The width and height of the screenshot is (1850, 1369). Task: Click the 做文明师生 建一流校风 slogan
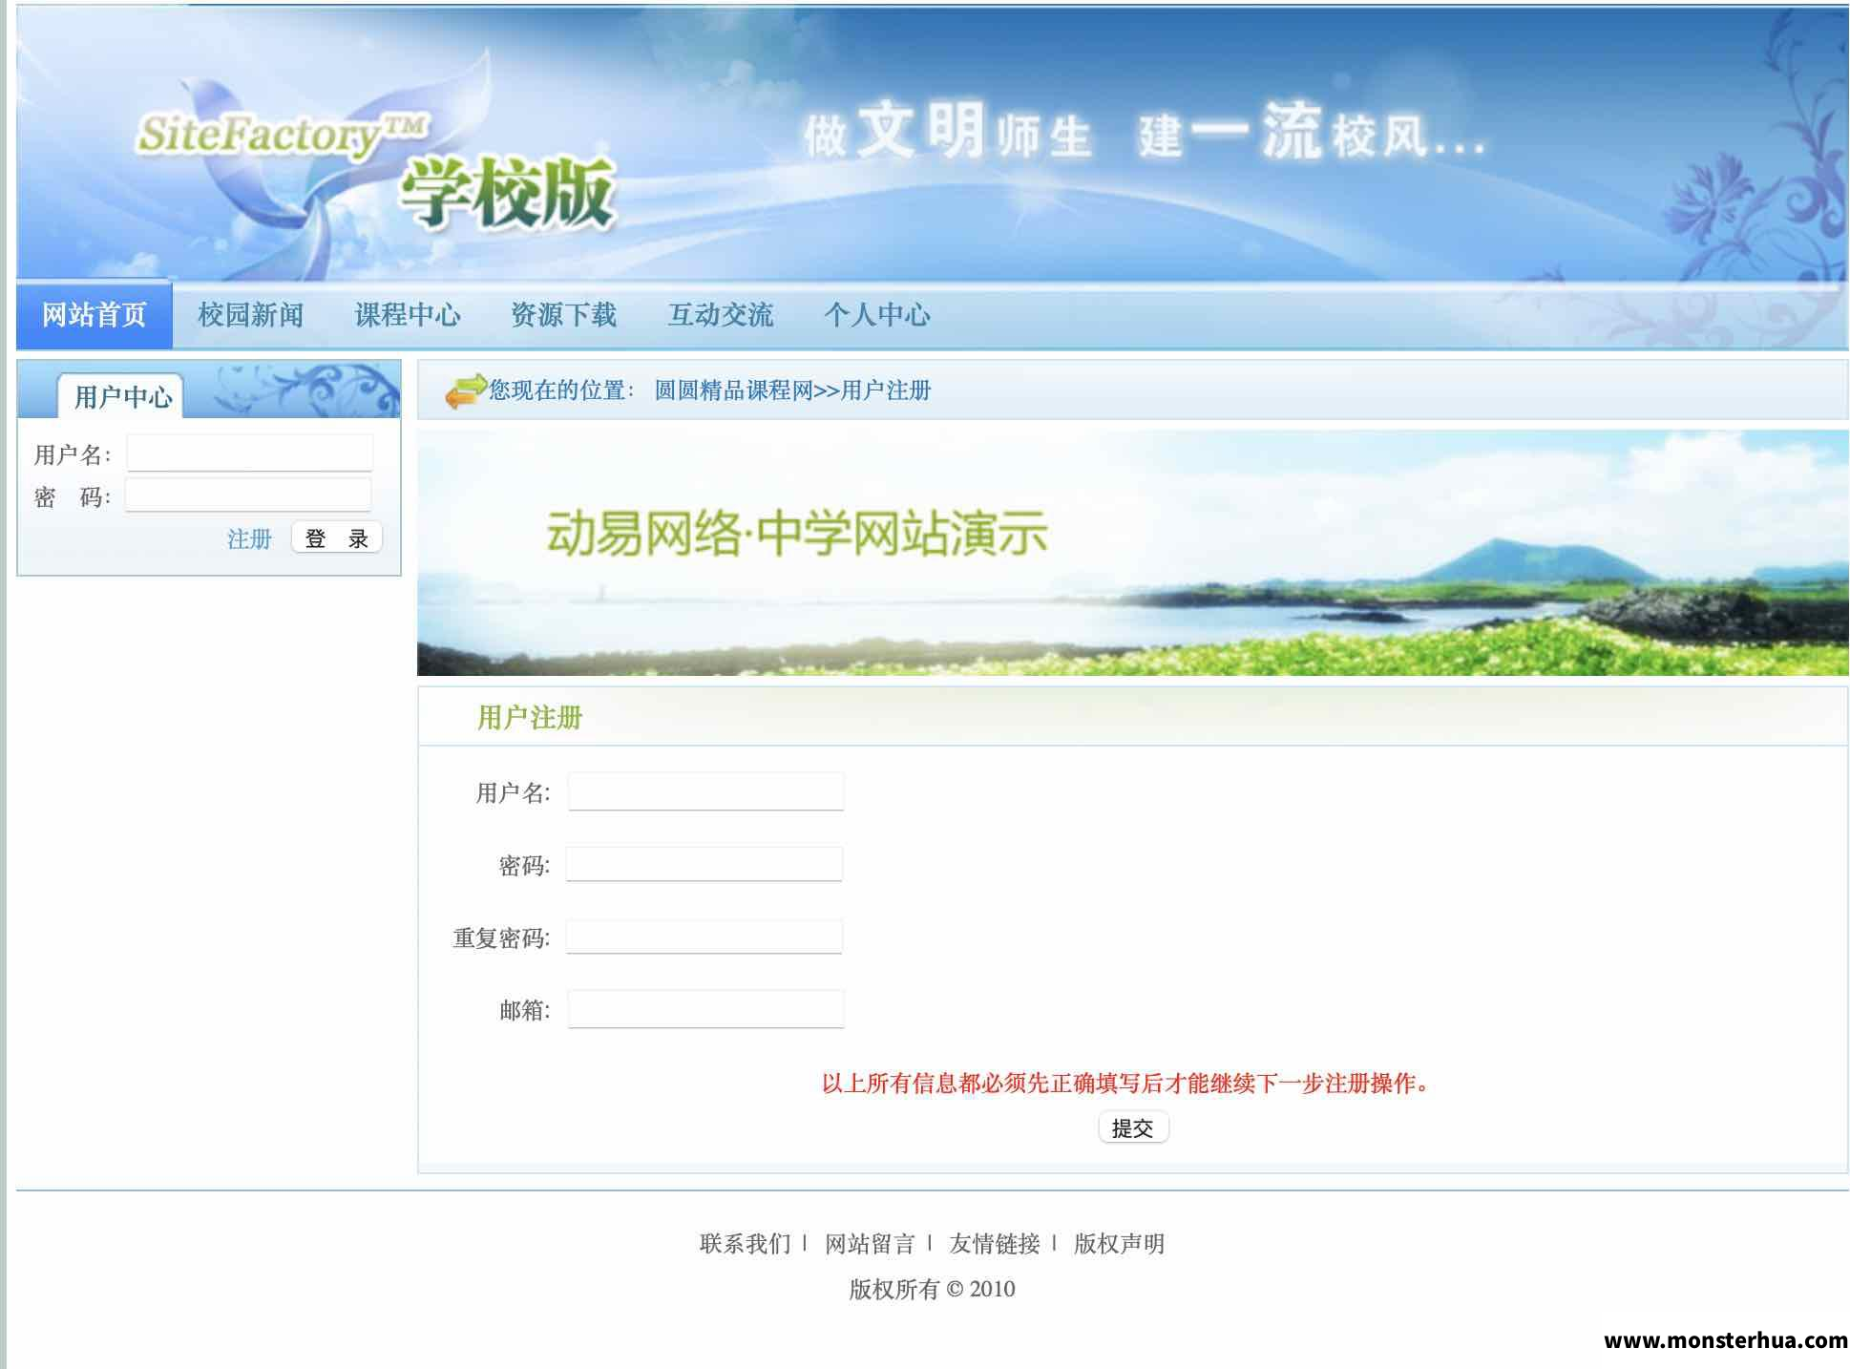pyautogui.click(x=1144, y=131)
